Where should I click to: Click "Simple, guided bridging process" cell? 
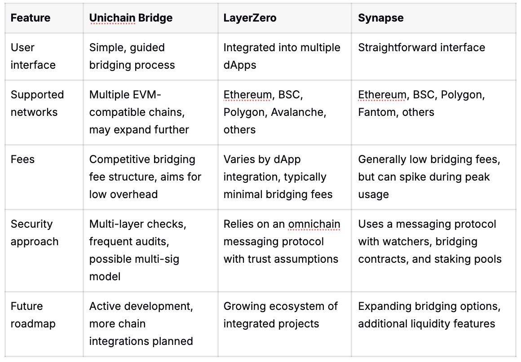click(132, 56)
